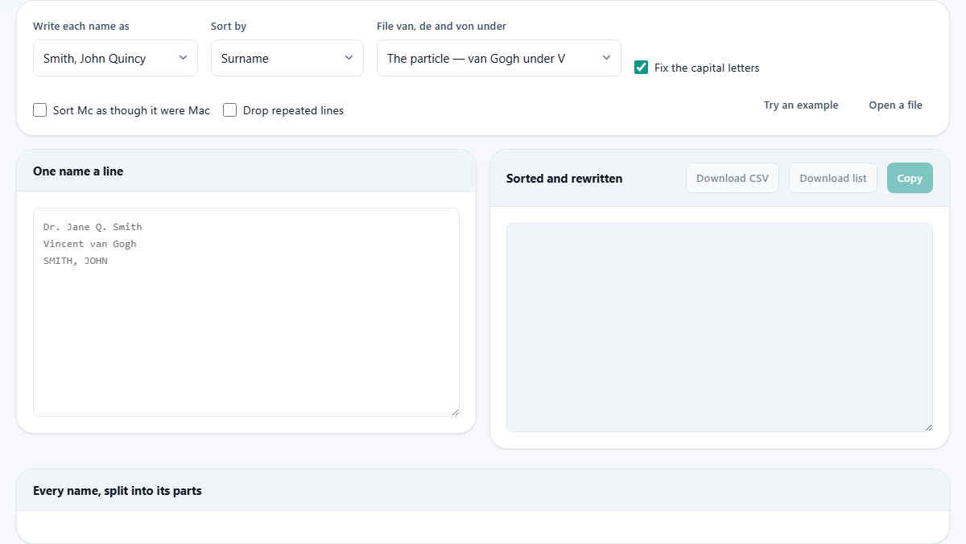Open the 'File van, de and von under' dropdown
Viewport: 966px width, 544px height.
tap(499, 58)
